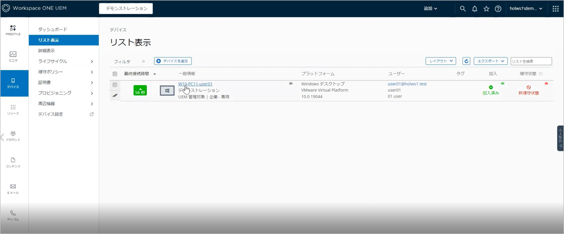
Task: Open the help question mark icon
Action: [498, 9]
